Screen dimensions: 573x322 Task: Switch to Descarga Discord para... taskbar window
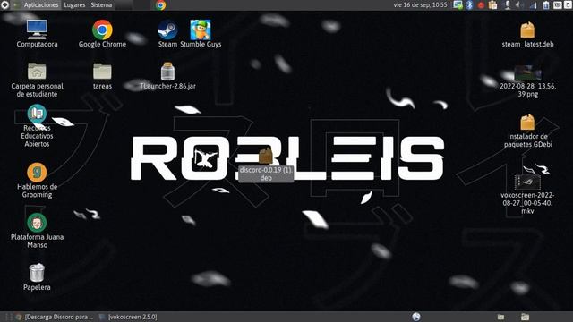pos(55,317)
